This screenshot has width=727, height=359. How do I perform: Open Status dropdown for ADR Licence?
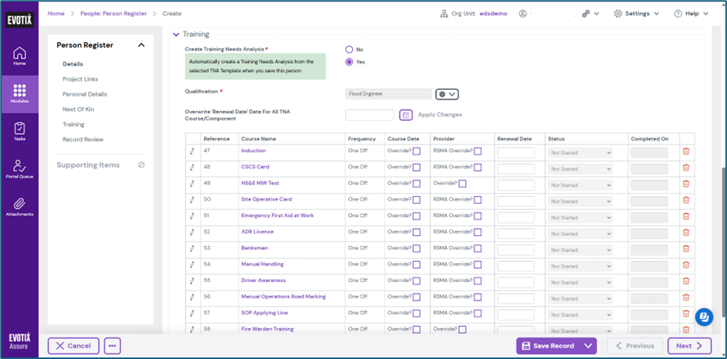580,233
